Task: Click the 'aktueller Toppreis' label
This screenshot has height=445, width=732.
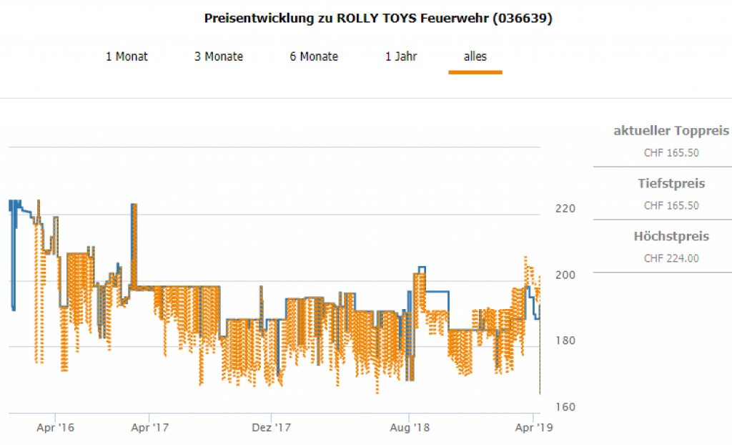Action: (x=671, y=131)
